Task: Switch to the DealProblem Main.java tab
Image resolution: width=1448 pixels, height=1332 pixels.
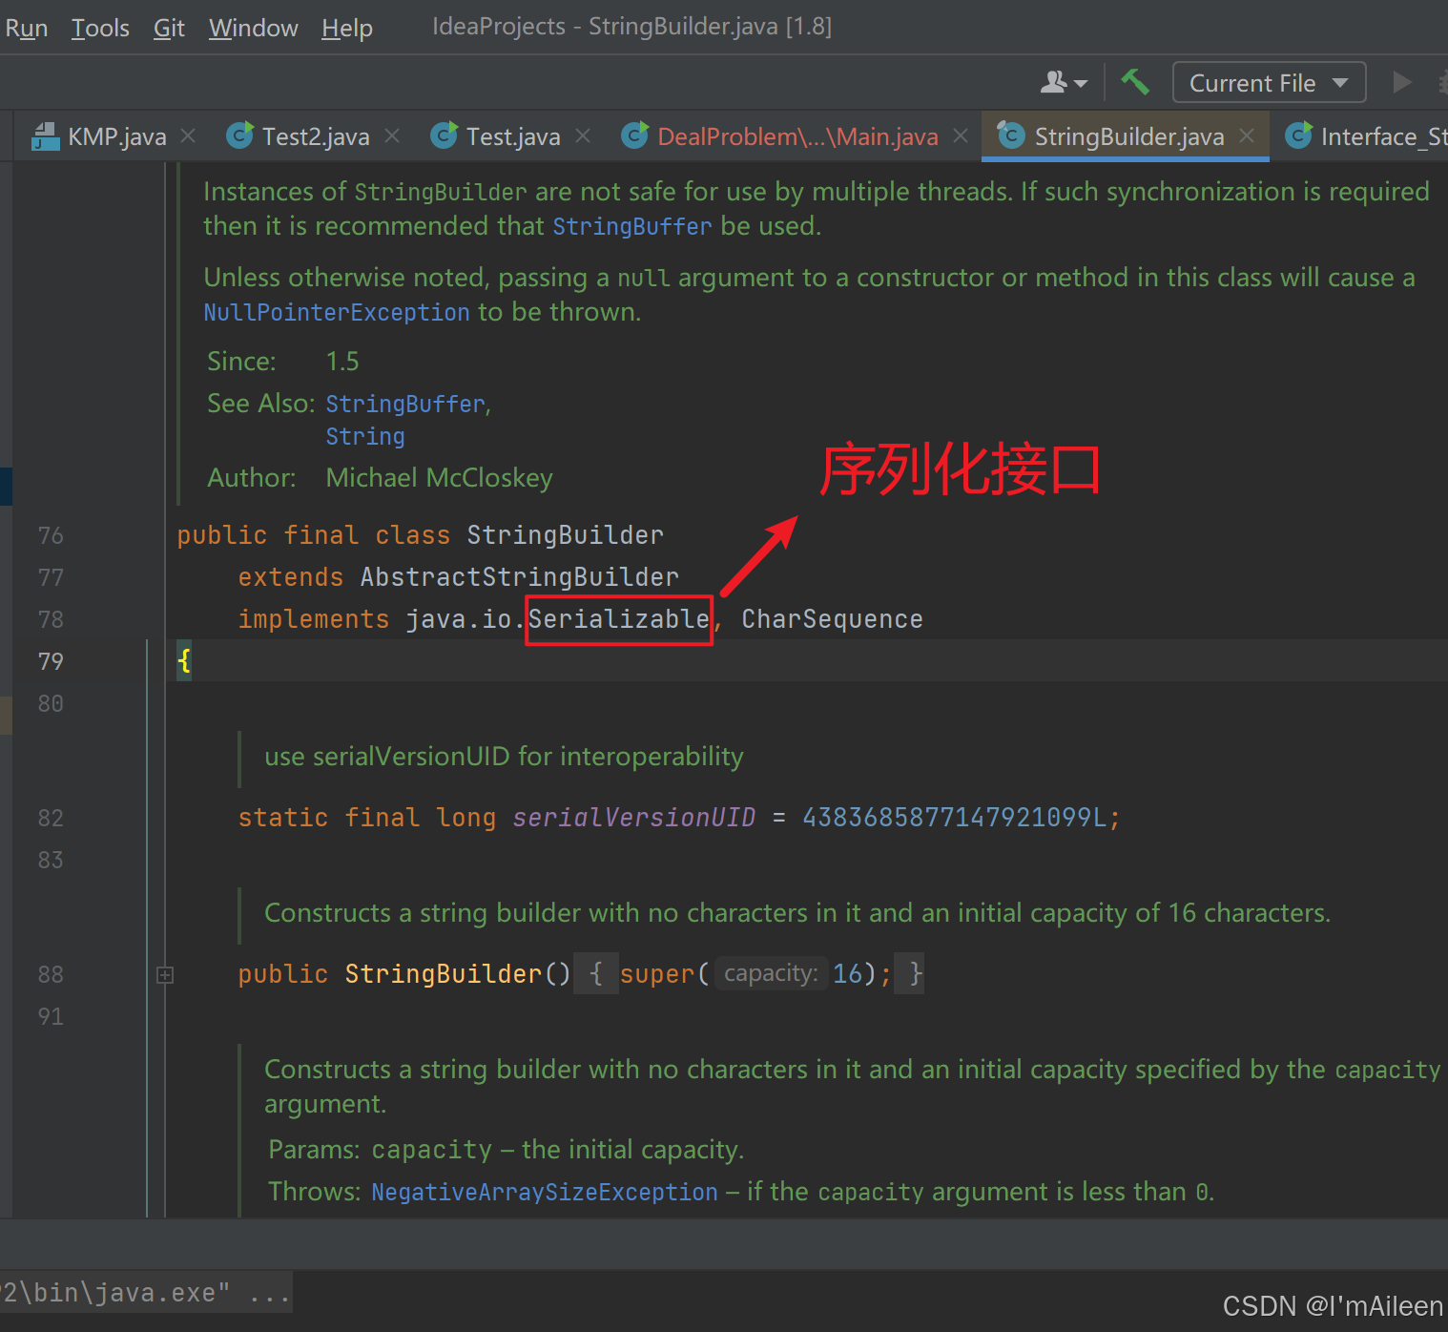Action: [797, 136]
